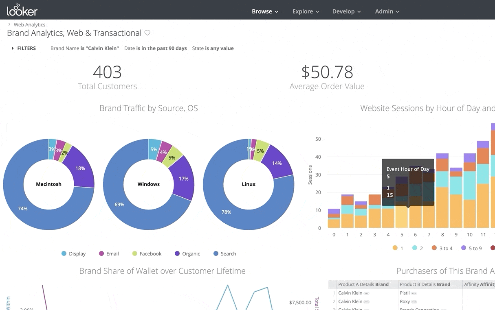Screen dimensions: 495x310
Task: Toggle the '1' series in the sessions legend
Action: coord(398,248)
